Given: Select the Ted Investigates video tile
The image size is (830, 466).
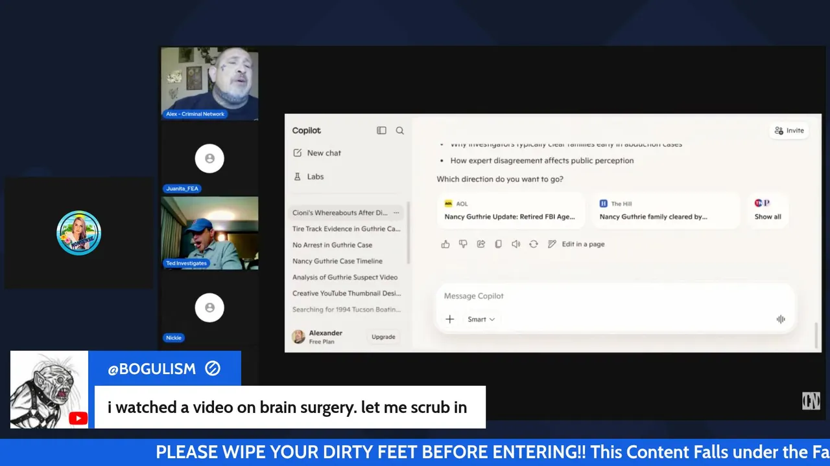Looking at the screenshot, I should click(x=209, y=233).
